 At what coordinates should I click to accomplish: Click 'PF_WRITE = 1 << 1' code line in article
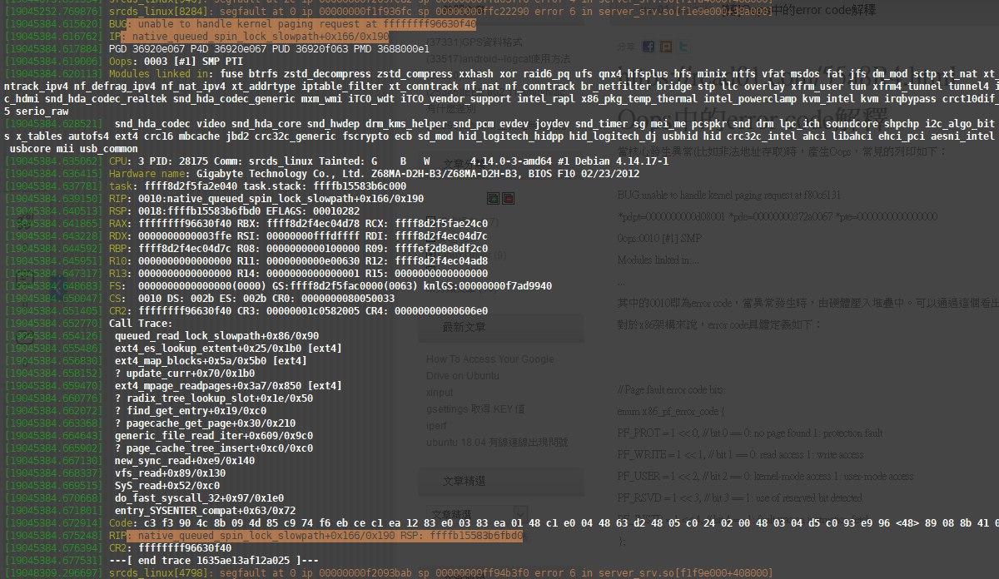pyautogui.click(x=741, y=454)
